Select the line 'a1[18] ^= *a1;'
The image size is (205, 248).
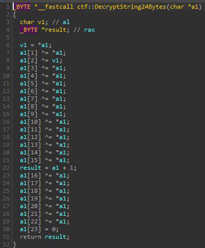click(x=45, y=191)
